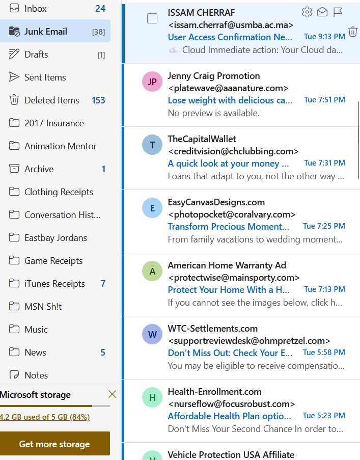Image resolution: width=360 pixels, height=460 pixels.
Task: Open the Sent Items folder
Action: (55, 77)
